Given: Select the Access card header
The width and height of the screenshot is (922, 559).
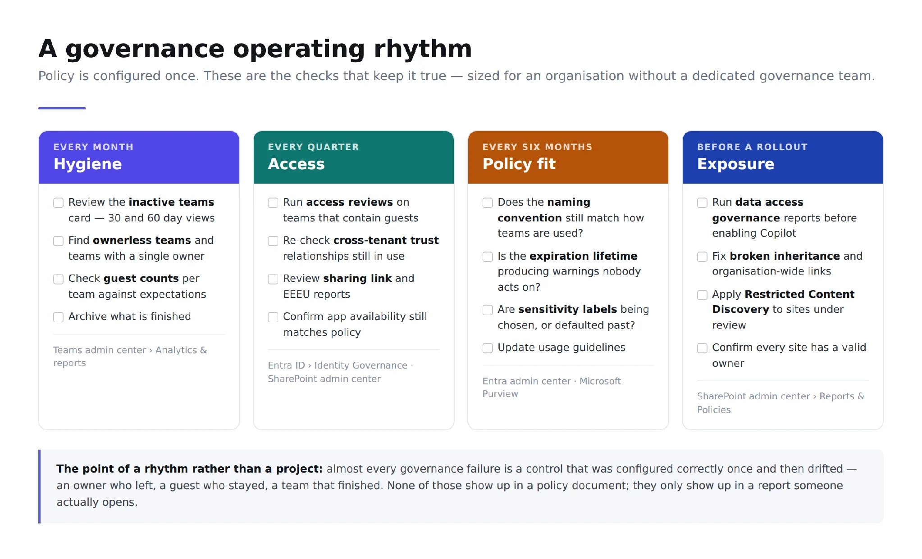Looking at the screenshot, I should pyautogui.click(x=354, y=157).
